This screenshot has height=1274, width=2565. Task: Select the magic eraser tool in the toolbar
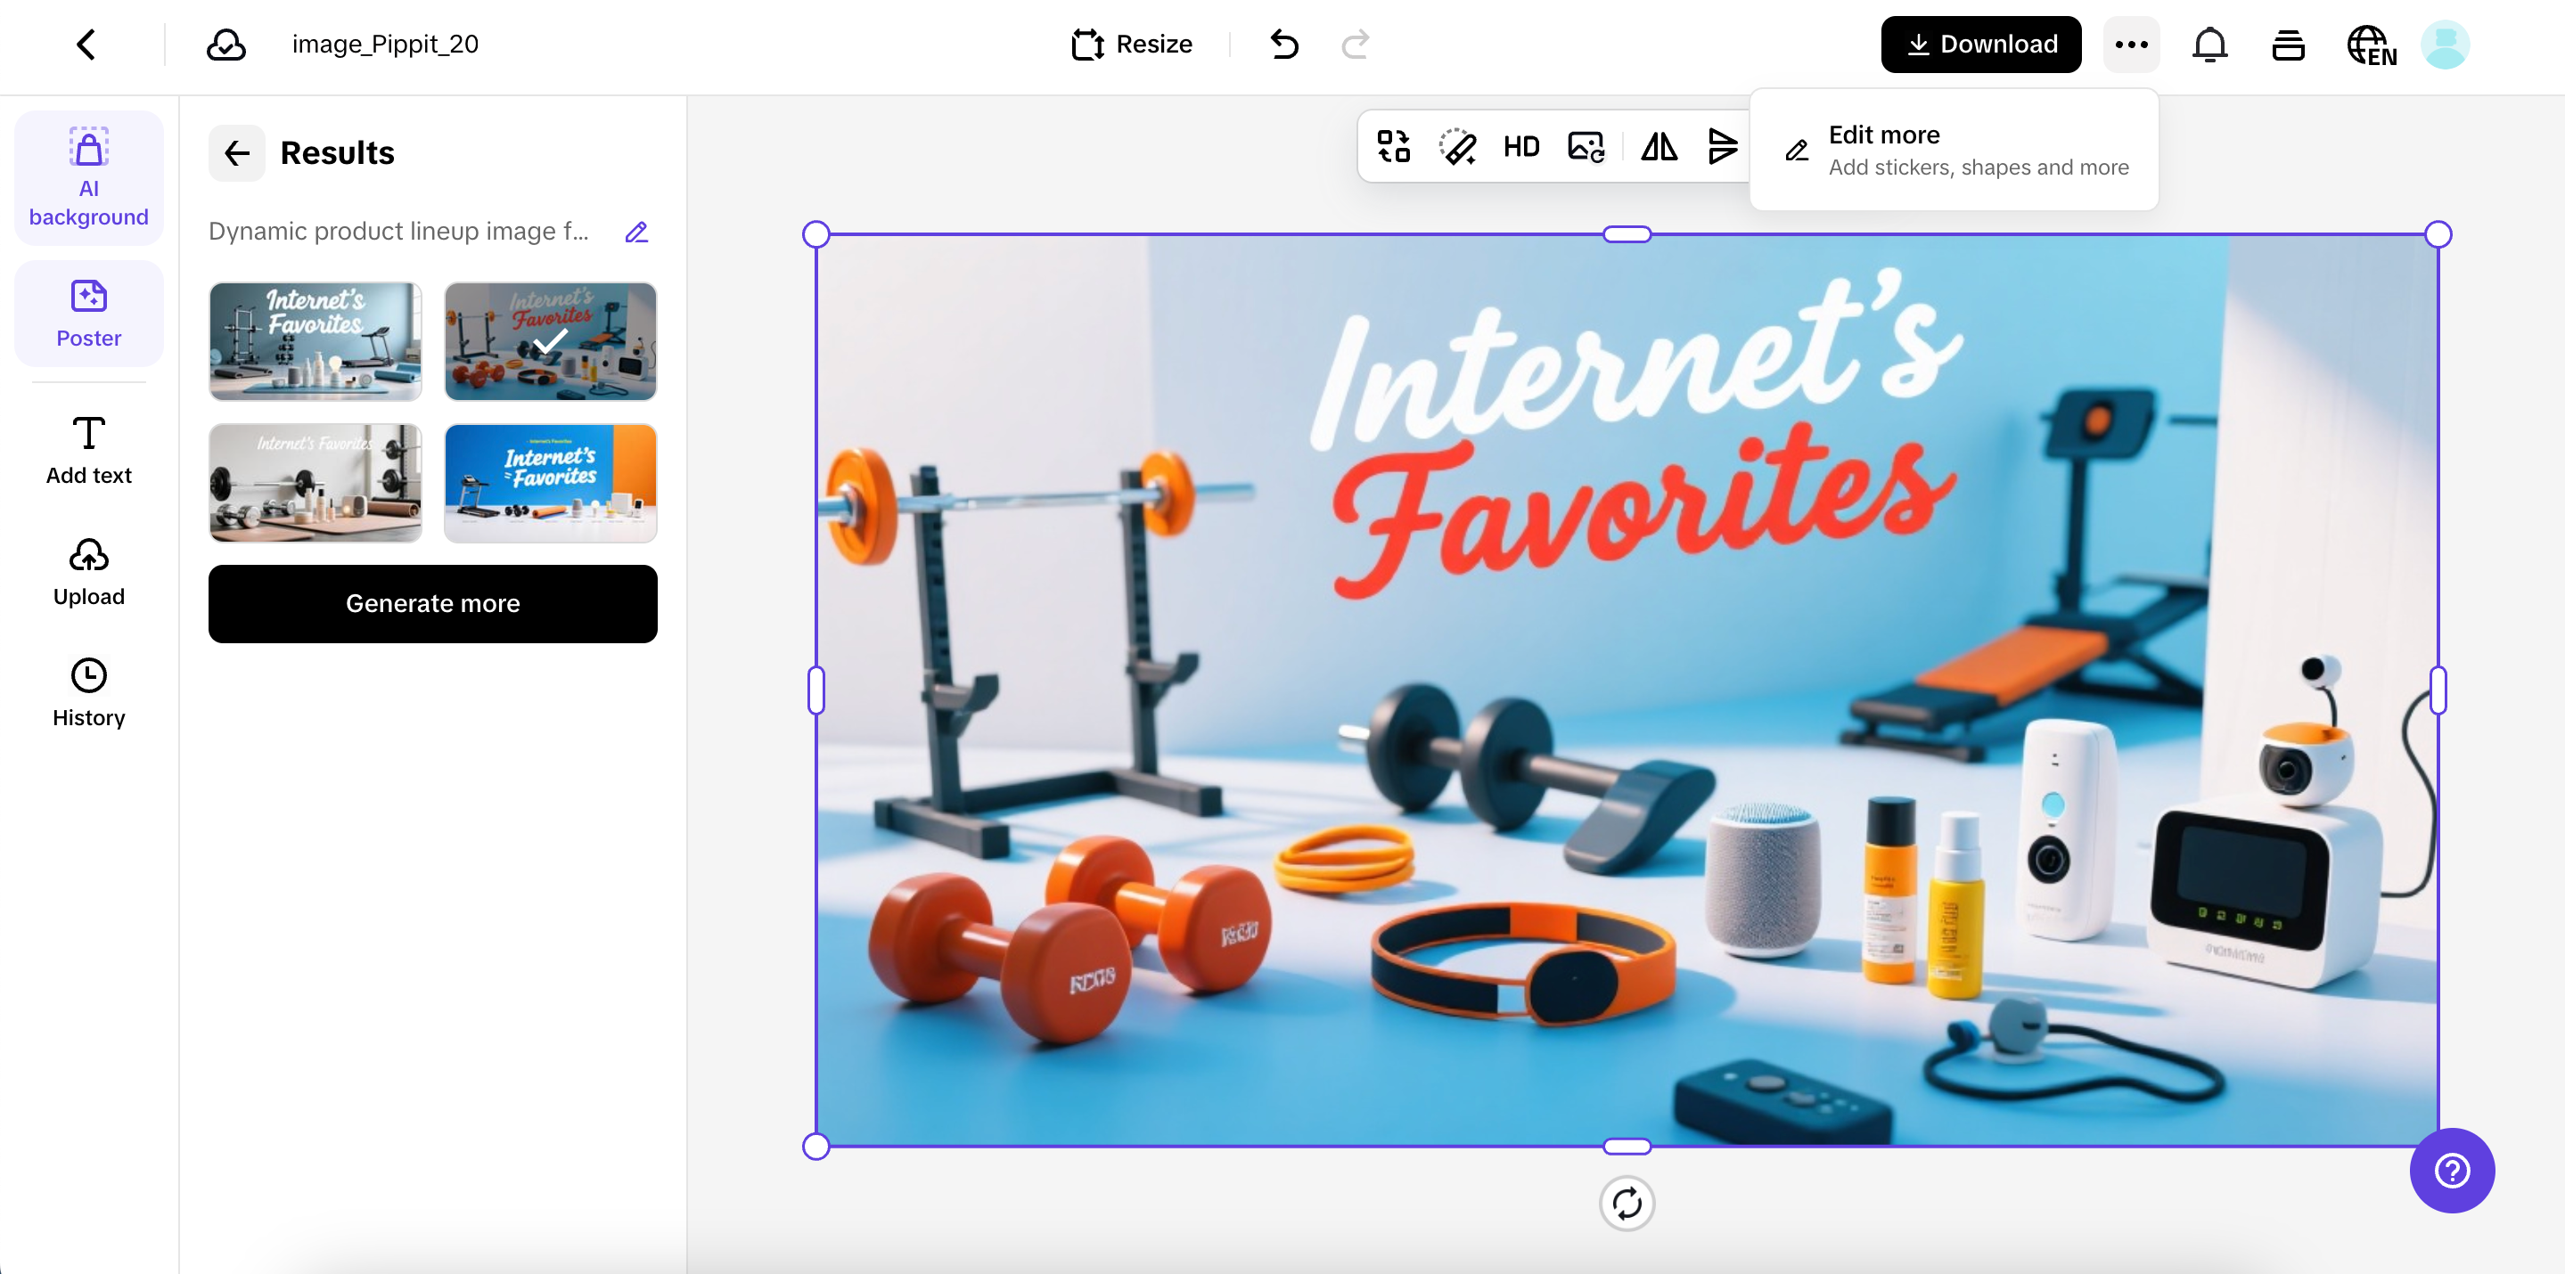click(1457, 146)
